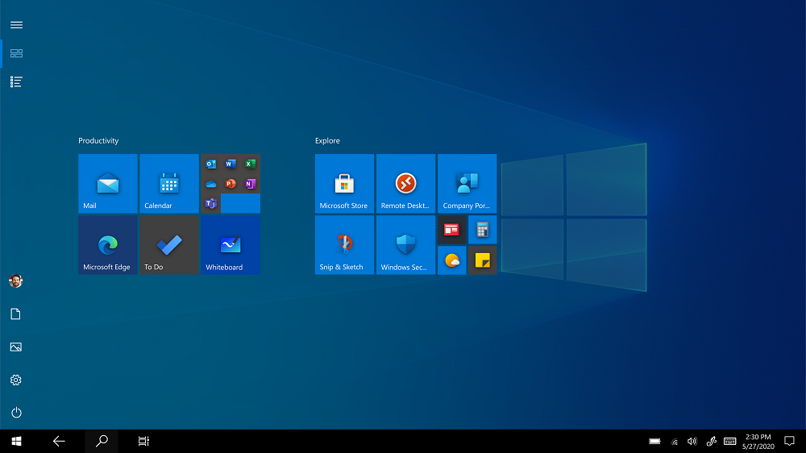This screenshot has width=806, height=453.
Task: Launch the Snip & Sketch tile
Action: pyautogui.click(x=344, y=245)
